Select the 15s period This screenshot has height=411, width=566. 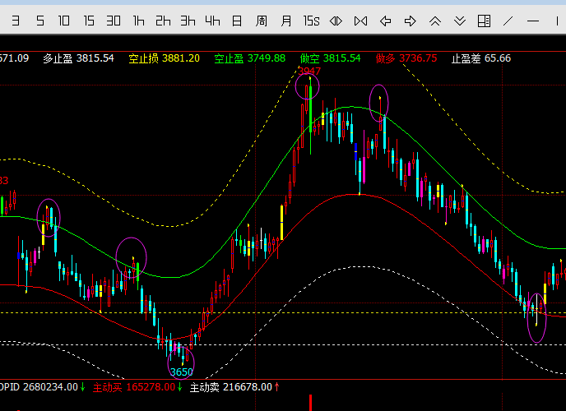(311, 21)
